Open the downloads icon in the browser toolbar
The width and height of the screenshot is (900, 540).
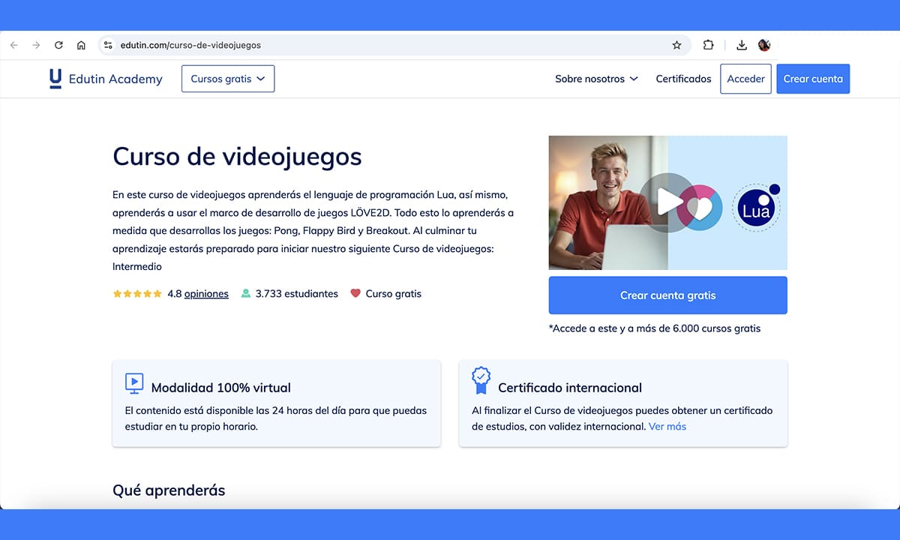pyautogui.click(x=742, y=45)
